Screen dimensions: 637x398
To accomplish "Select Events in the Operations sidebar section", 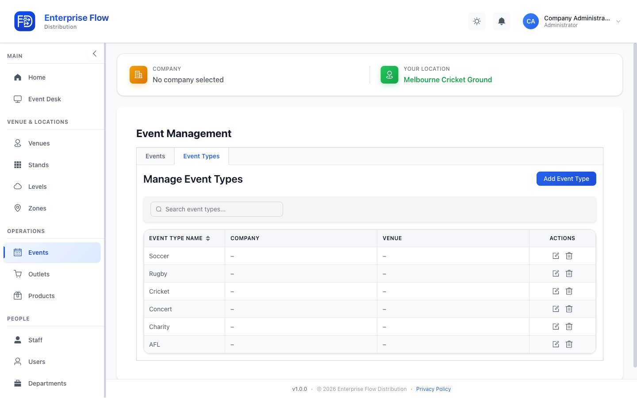I will pyautogui.click(x=52, y=253).
